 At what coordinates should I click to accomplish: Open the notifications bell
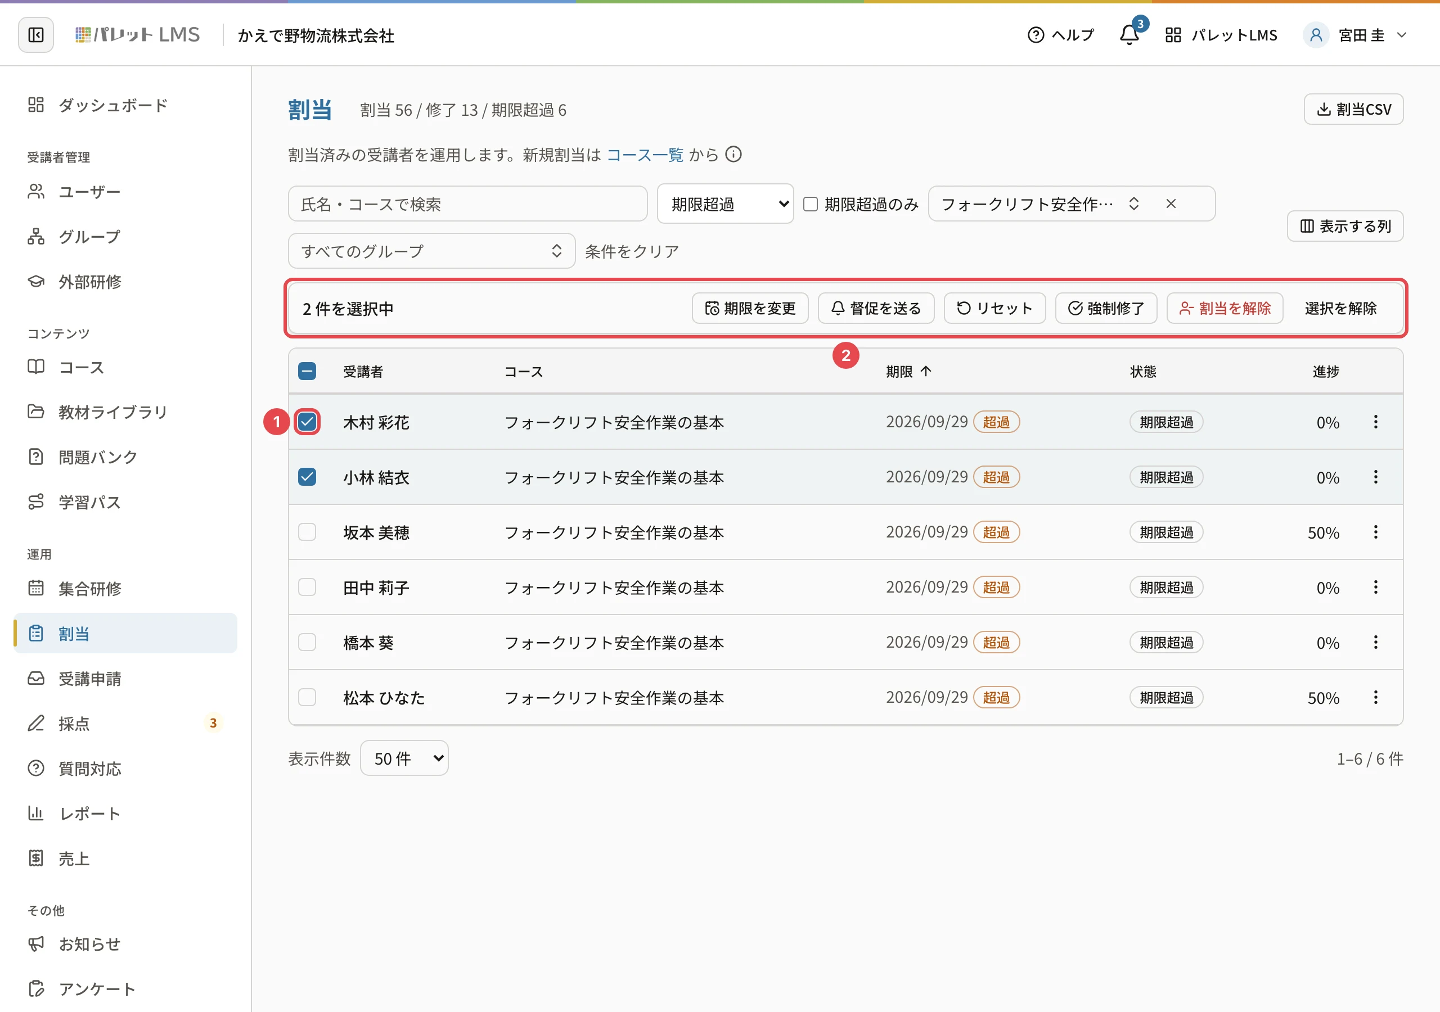[x=1129, y=34]
